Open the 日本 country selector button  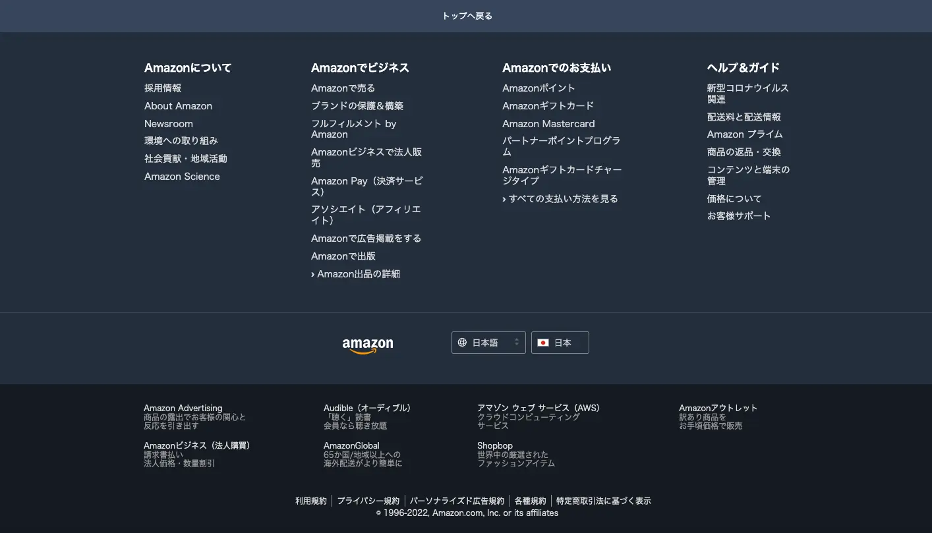(560, 343)
